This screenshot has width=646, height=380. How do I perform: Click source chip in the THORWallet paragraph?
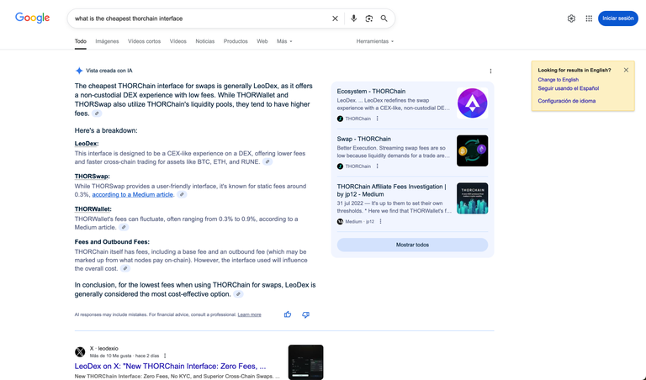[x=123, y=227]
